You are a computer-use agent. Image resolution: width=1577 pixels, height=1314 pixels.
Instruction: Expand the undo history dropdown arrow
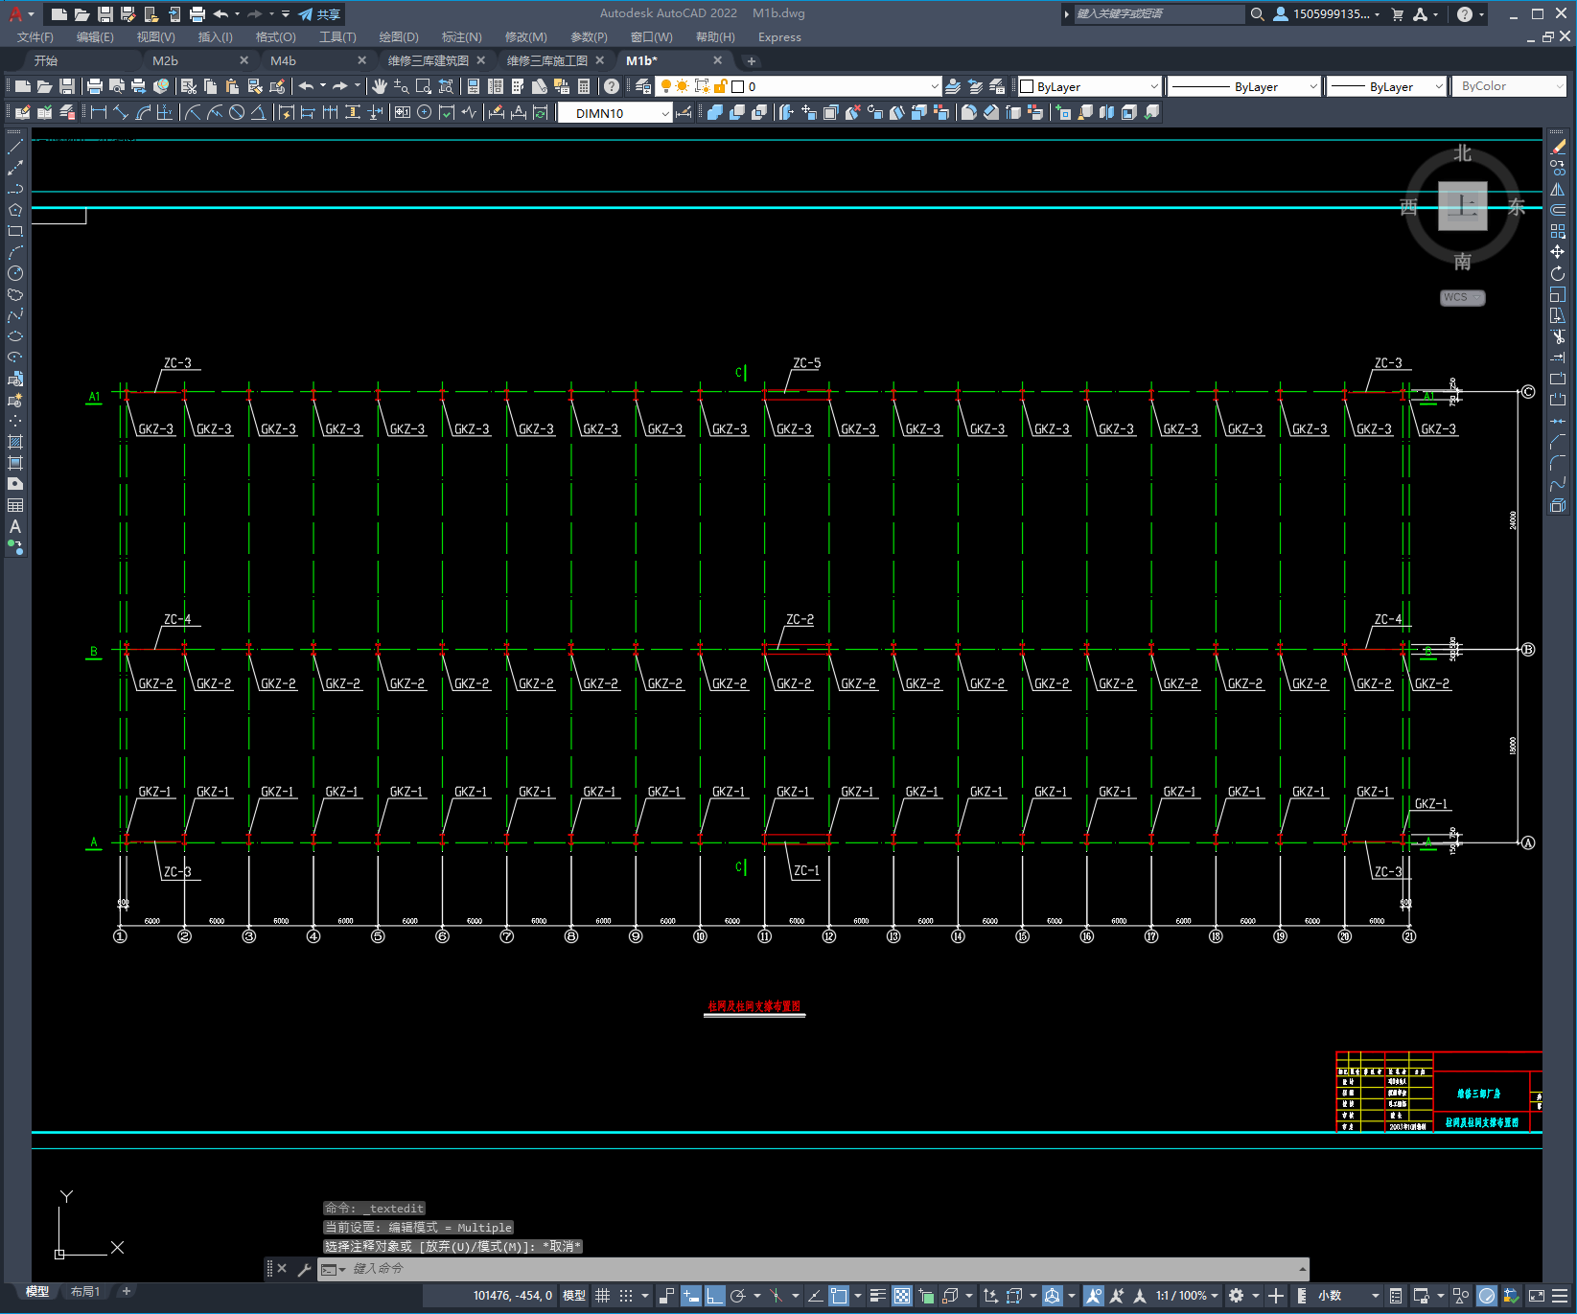click(x=237, y=14)
